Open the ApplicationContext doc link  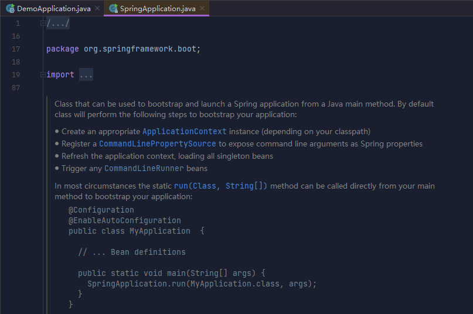[x=184, y=131]
